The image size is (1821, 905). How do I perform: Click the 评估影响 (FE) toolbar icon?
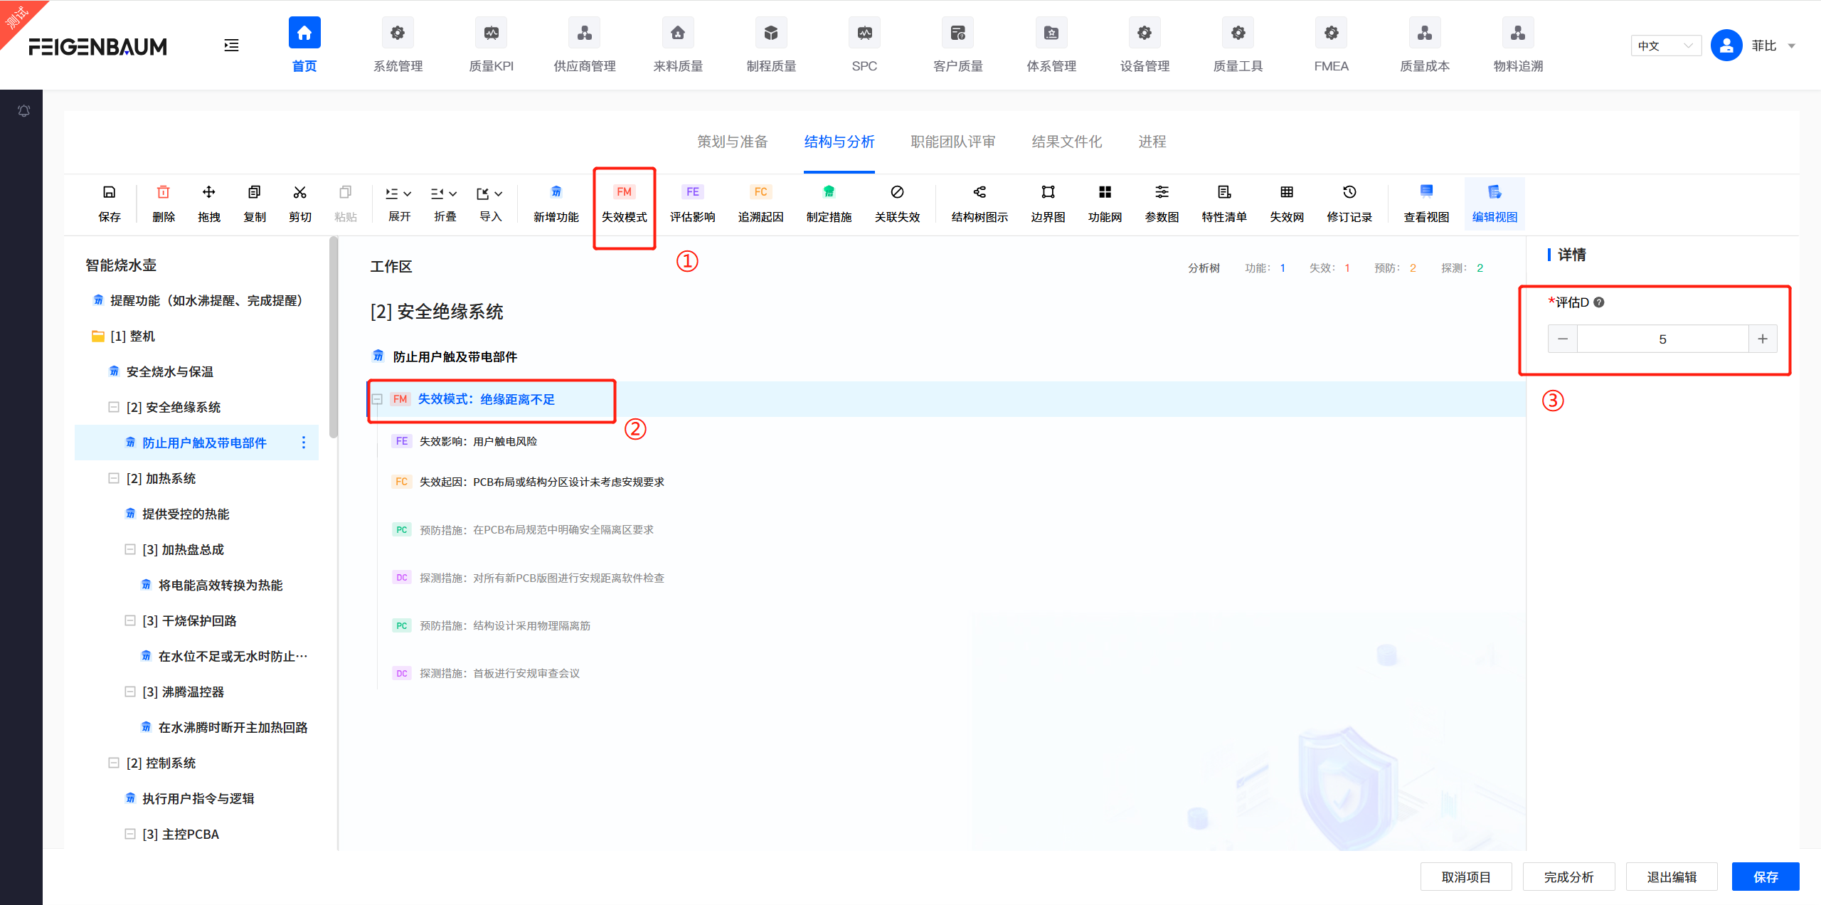click(x=691, y=203)
